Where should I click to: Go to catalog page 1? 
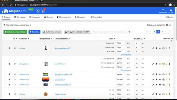[x=154, y=32]
